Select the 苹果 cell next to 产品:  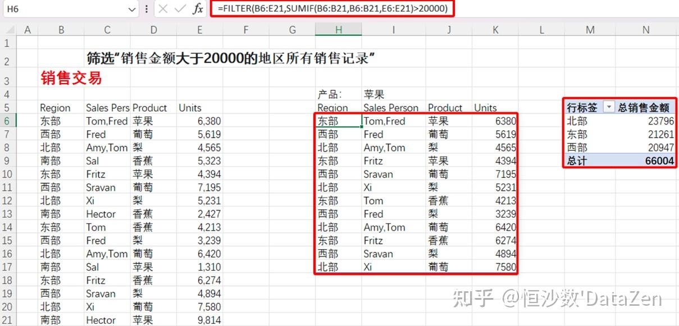tap(374, 94)
